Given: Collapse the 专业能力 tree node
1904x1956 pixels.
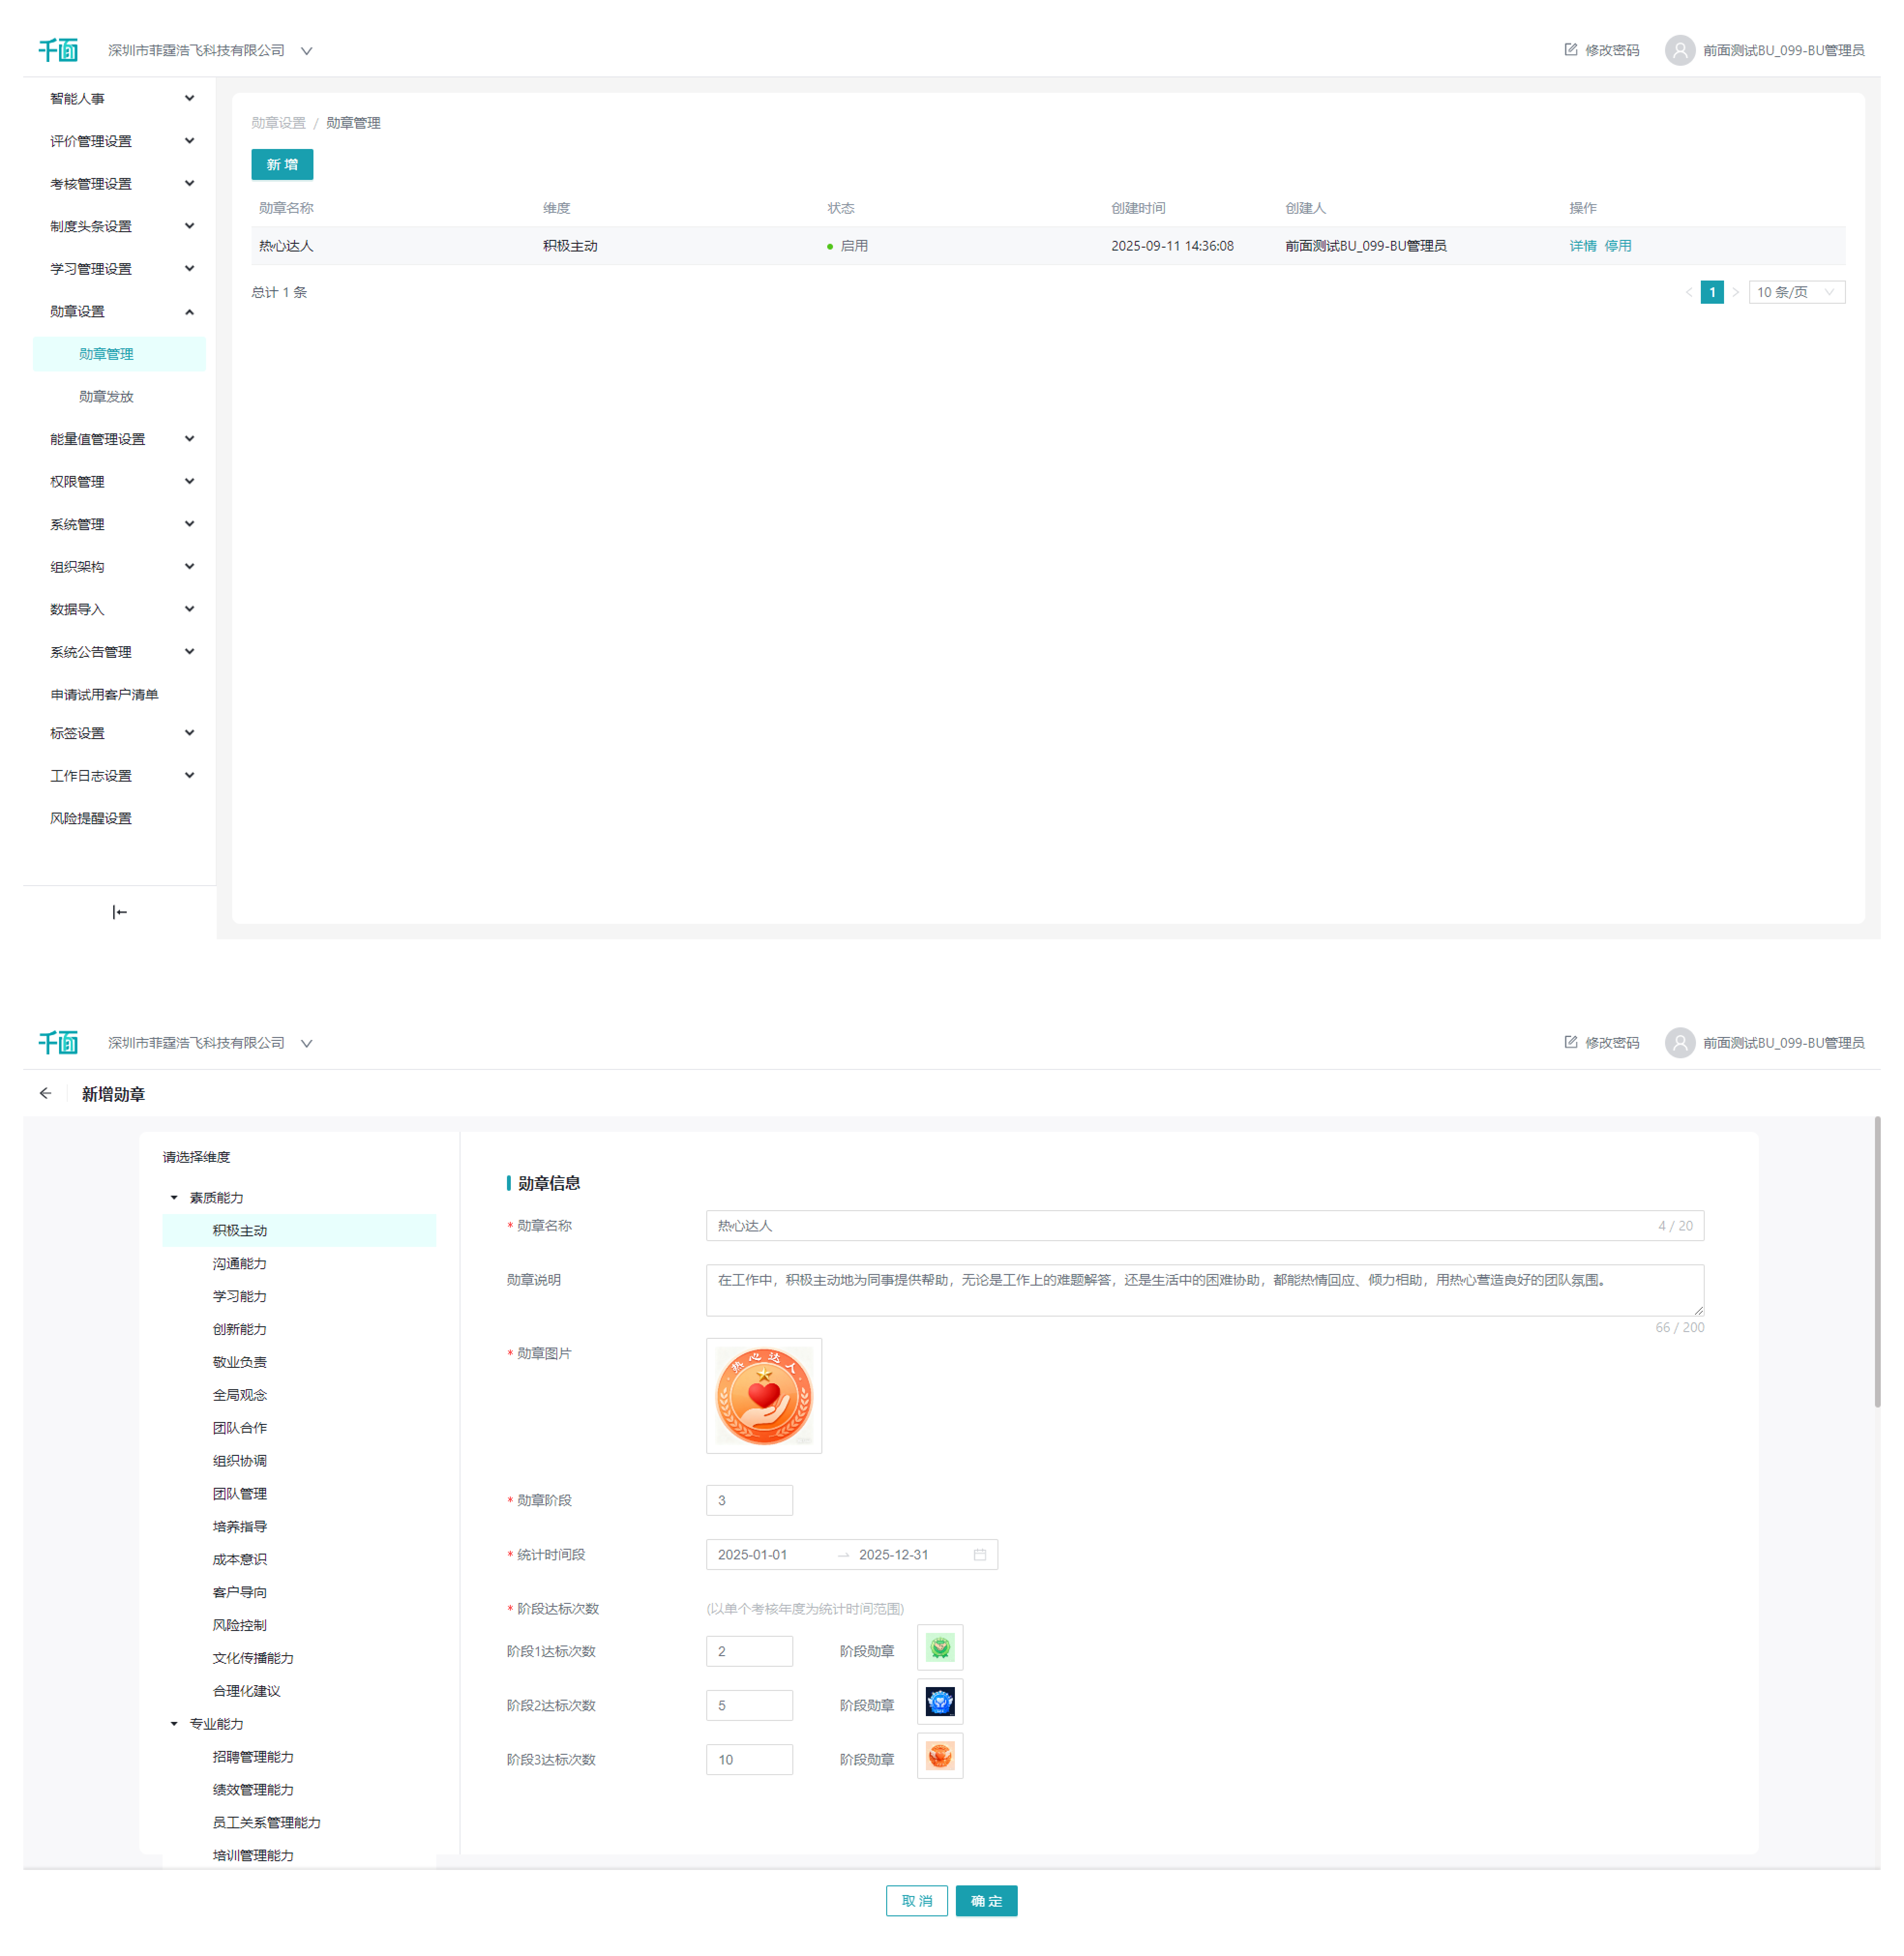Looking at the screenshot, I should coord(174,1724).
